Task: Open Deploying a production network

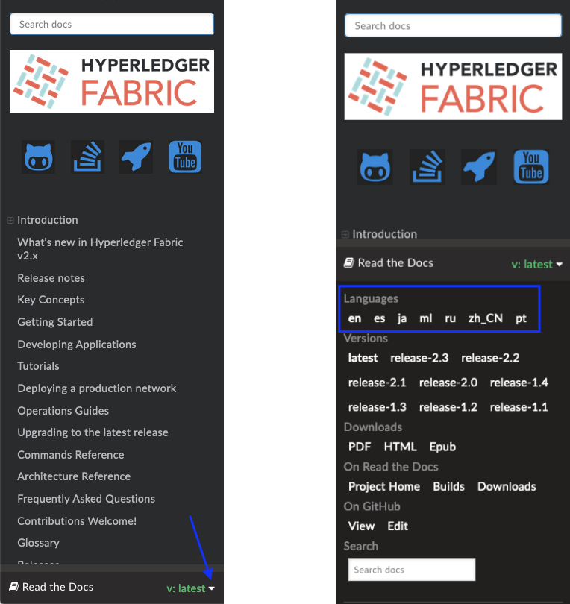Action: (x=97, y=388)
